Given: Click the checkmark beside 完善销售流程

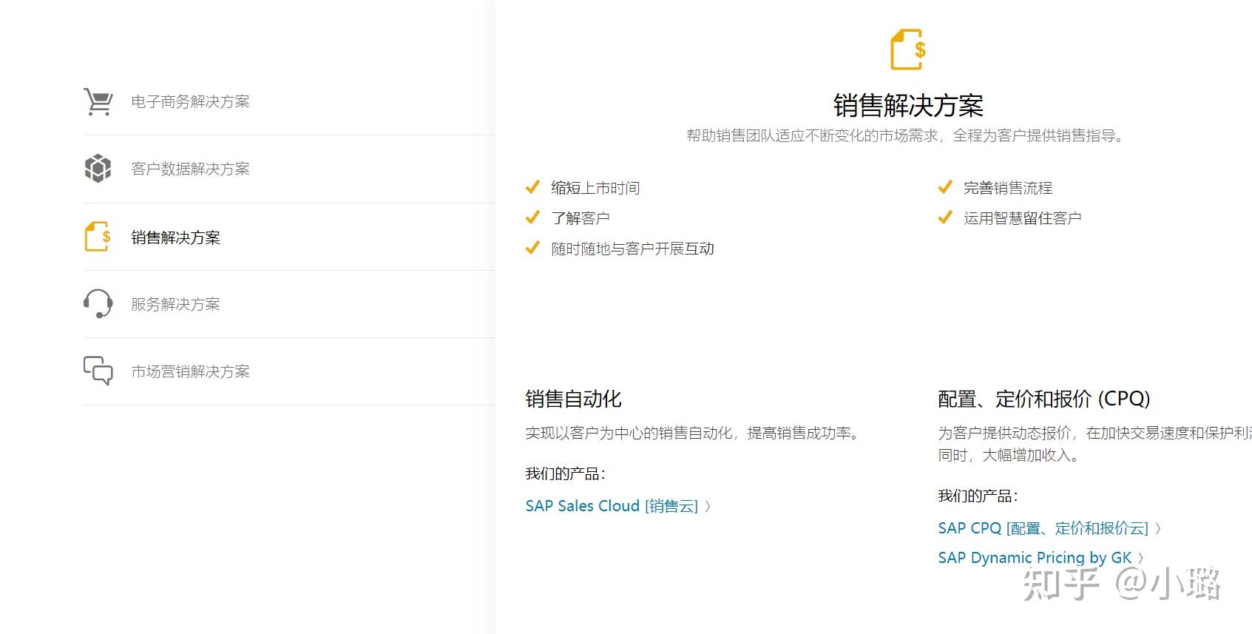Looking at the screenshot, I should coord(945,187).
